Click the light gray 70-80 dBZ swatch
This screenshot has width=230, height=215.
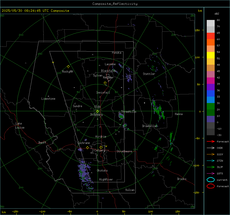pyautogui.click(x=211, y=23)
